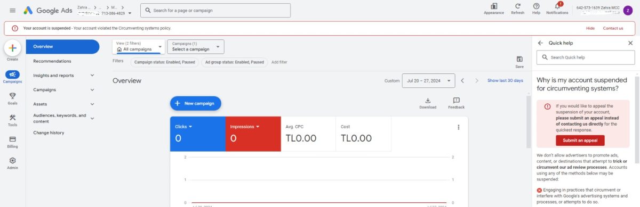This screenshot has width=640, height=207.
Task: Click the Download icon
Action: click(428, 100)
